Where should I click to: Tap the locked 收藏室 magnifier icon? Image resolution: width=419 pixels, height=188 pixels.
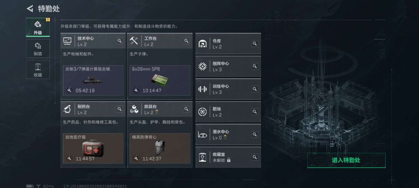click(x=255, y=157)
